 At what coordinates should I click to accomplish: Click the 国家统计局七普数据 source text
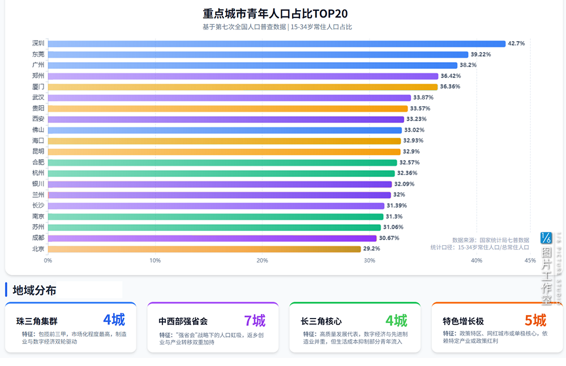[504, 239]
